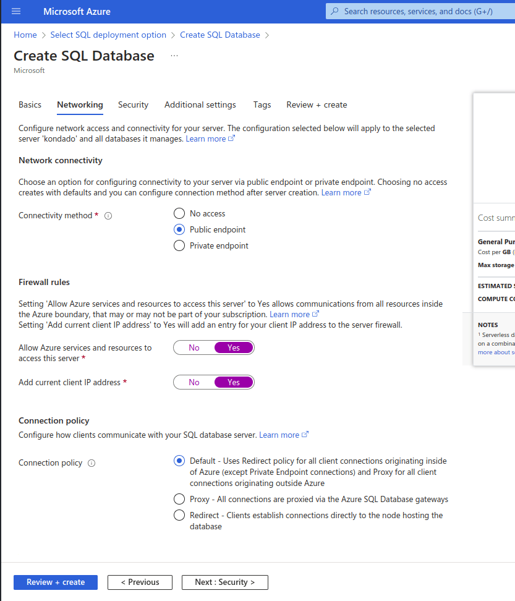This screenshot has height=601, width=515.
Task: Disable Allow Azure services to access this server
Action: point(194,347)
